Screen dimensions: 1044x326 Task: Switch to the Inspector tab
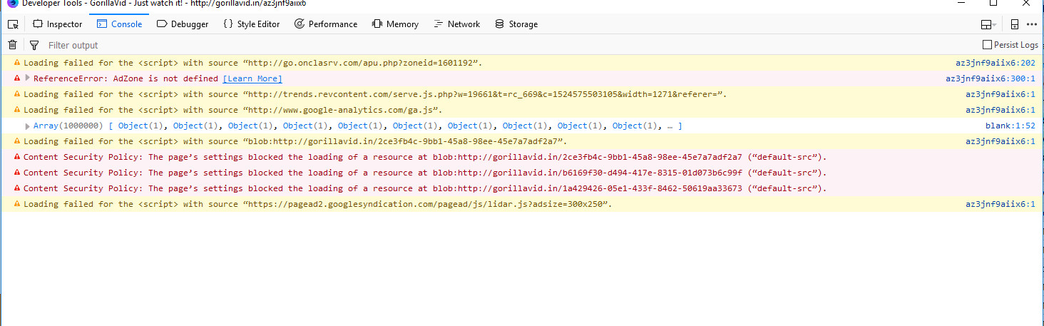58,24
